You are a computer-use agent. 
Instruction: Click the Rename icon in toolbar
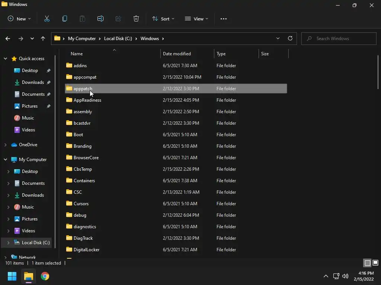click(100, 19)
